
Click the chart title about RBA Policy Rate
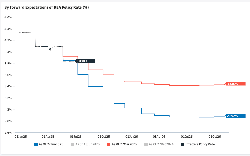point(47,7)
